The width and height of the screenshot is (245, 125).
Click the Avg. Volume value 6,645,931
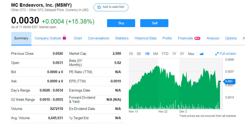(55, 118)
